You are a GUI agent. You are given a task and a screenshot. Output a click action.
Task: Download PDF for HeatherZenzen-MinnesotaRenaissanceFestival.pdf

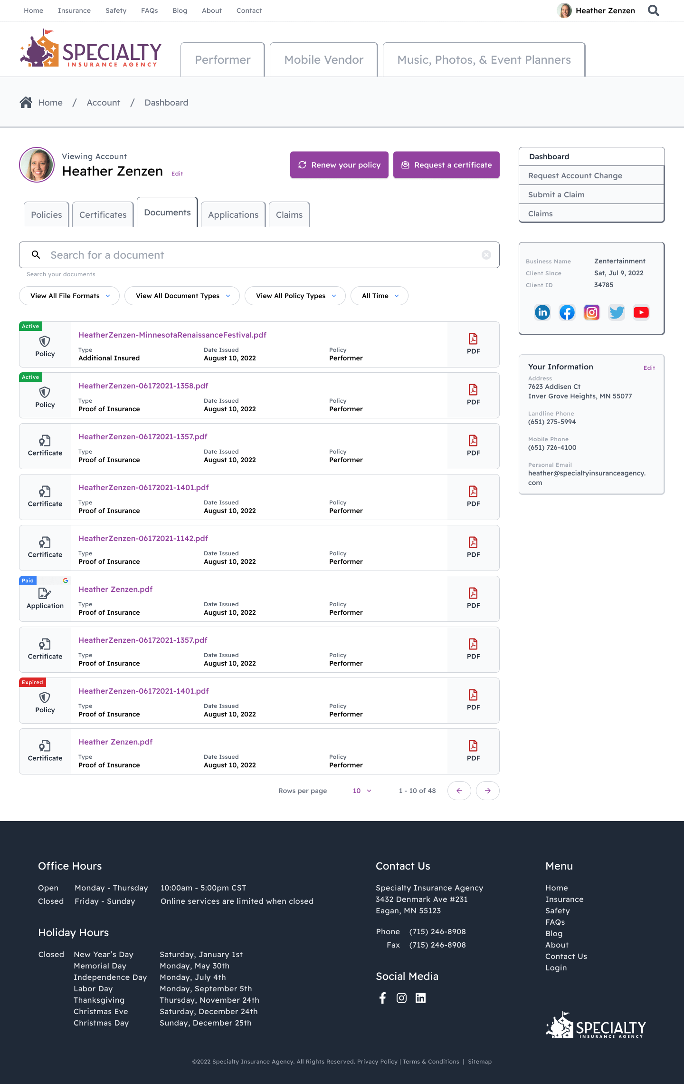point(473,344)
